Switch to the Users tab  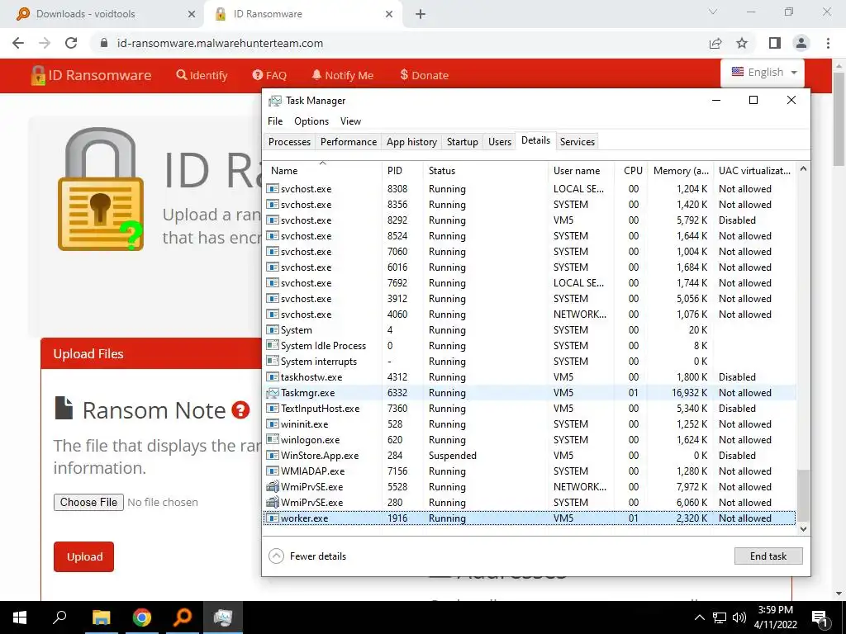[500, 142]
